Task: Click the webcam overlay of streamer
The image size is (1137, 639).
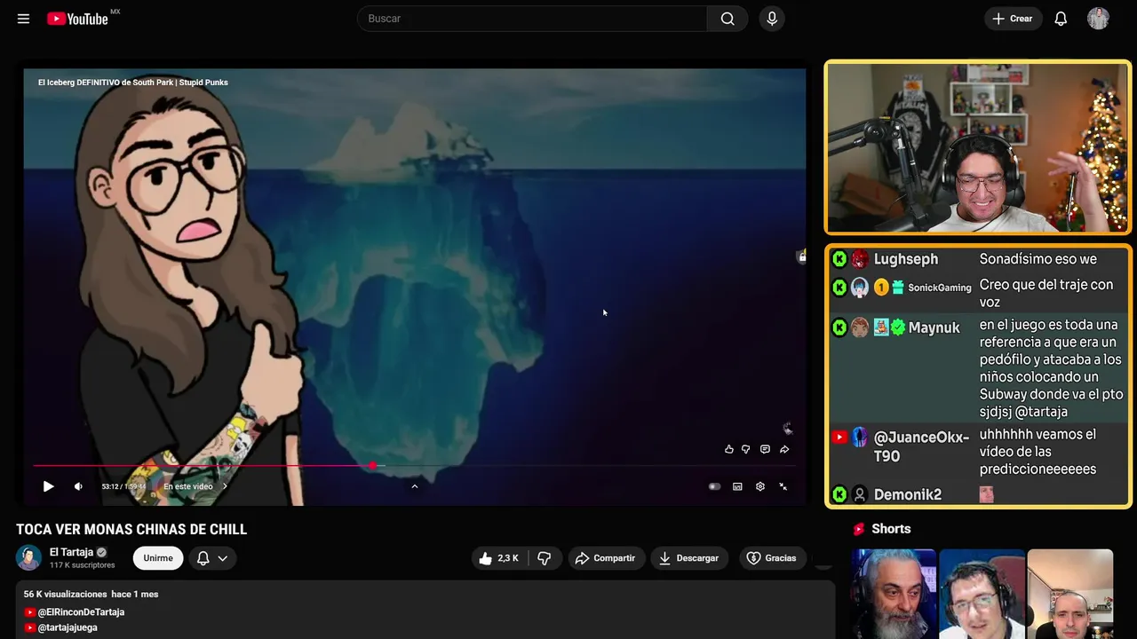Action: (x=978, y=147)
